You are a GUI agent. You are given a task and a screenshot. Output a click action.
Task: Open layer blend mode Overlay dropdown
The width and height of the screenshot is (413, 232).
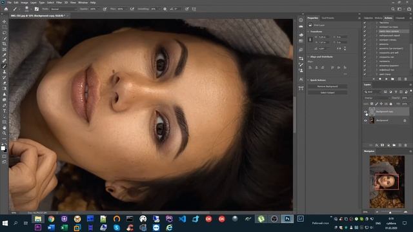tap(377, 98)
